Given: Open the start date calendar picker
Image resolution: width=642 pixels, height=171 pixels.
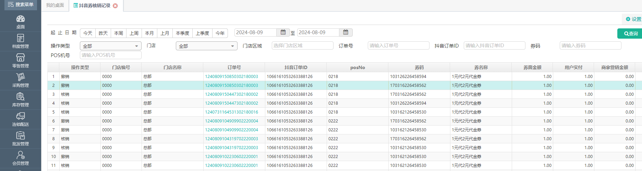Looking at the screenshot, I should pyautogui.click(x=283, y=32).
